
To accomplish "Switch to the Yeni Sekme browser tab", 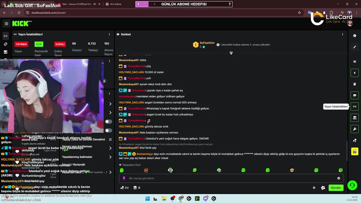I will [x=116, y=4].
